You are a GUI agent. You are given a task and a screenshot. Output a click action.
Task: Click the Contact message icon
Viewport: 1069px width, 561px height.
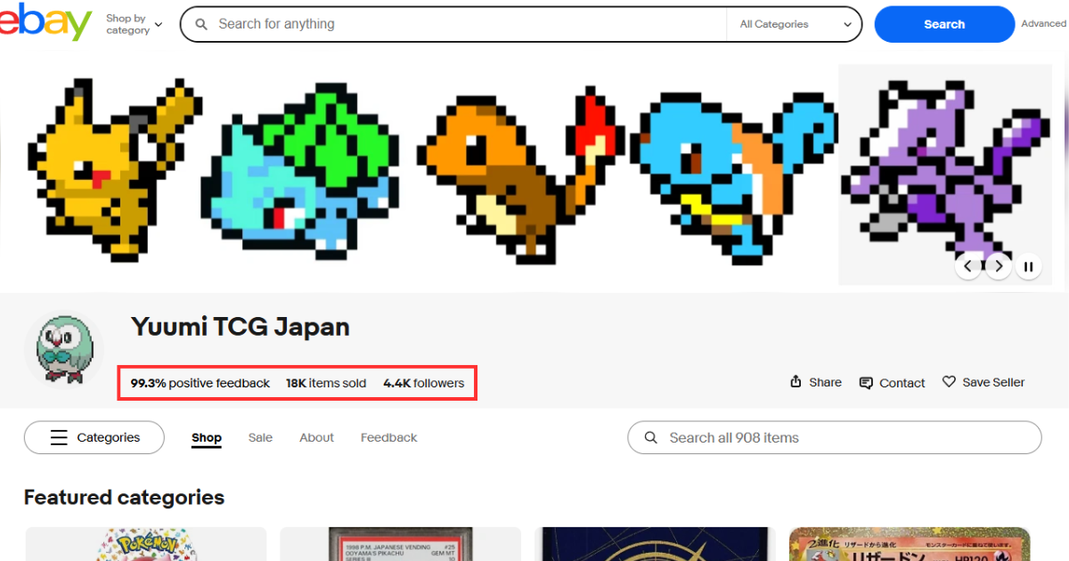point(866,383)
